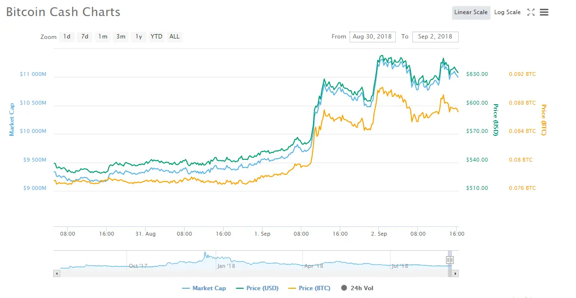
Task: Switch chart to Log Scale
Action: 507,12
